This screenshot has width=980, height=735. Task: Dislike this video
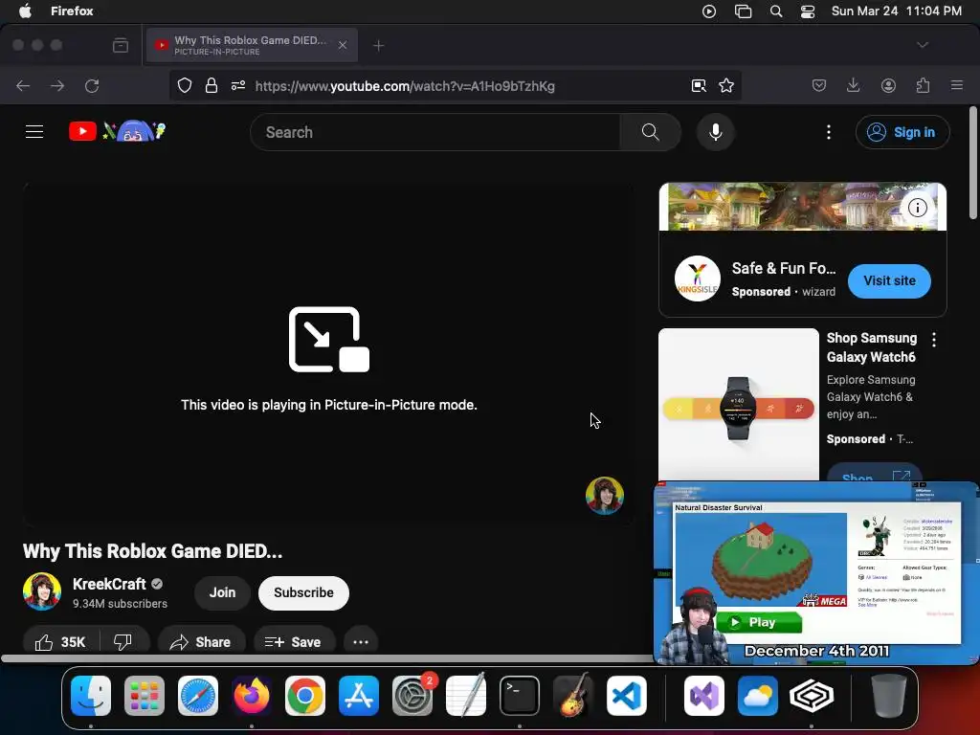pos(123,642)
